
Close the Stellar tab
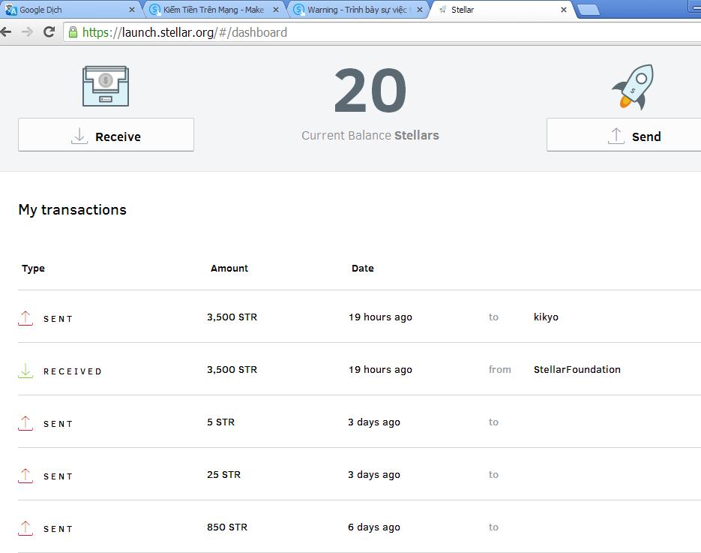(x=564, y=10)
